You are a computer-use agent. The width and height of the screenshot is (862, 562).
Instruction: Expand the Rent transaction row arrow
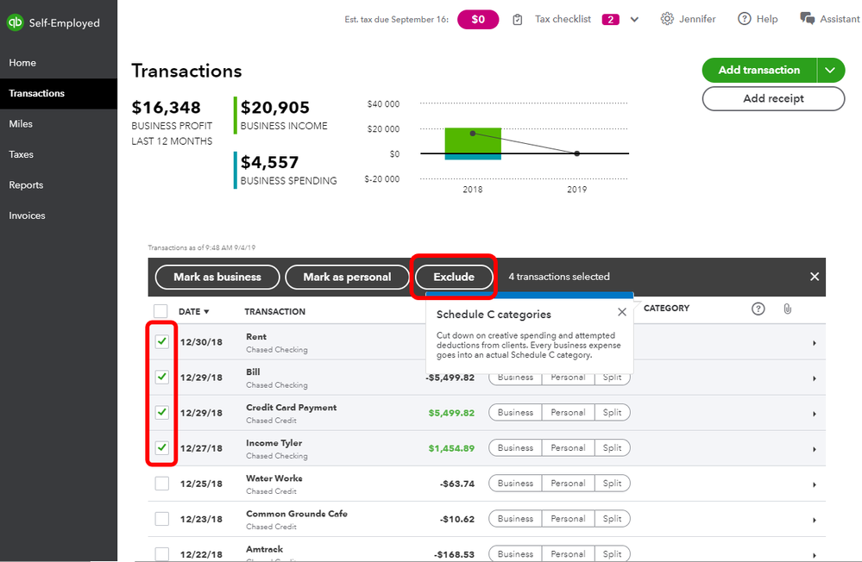click(814, 343)
